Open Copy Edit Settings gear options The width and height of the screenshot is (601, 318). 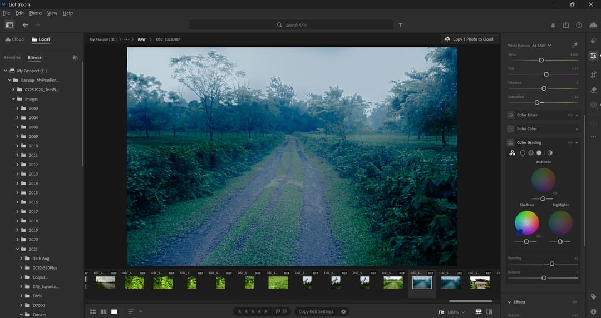(x=343, y=311)
